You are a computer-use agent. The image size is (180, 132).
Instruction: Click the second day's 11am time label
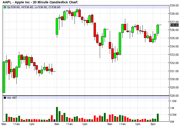click(69, 124)
